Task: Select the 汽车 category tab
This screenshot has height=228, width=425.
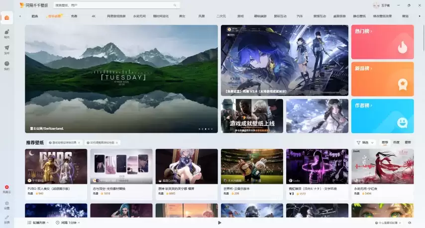Action: point(300,16)
